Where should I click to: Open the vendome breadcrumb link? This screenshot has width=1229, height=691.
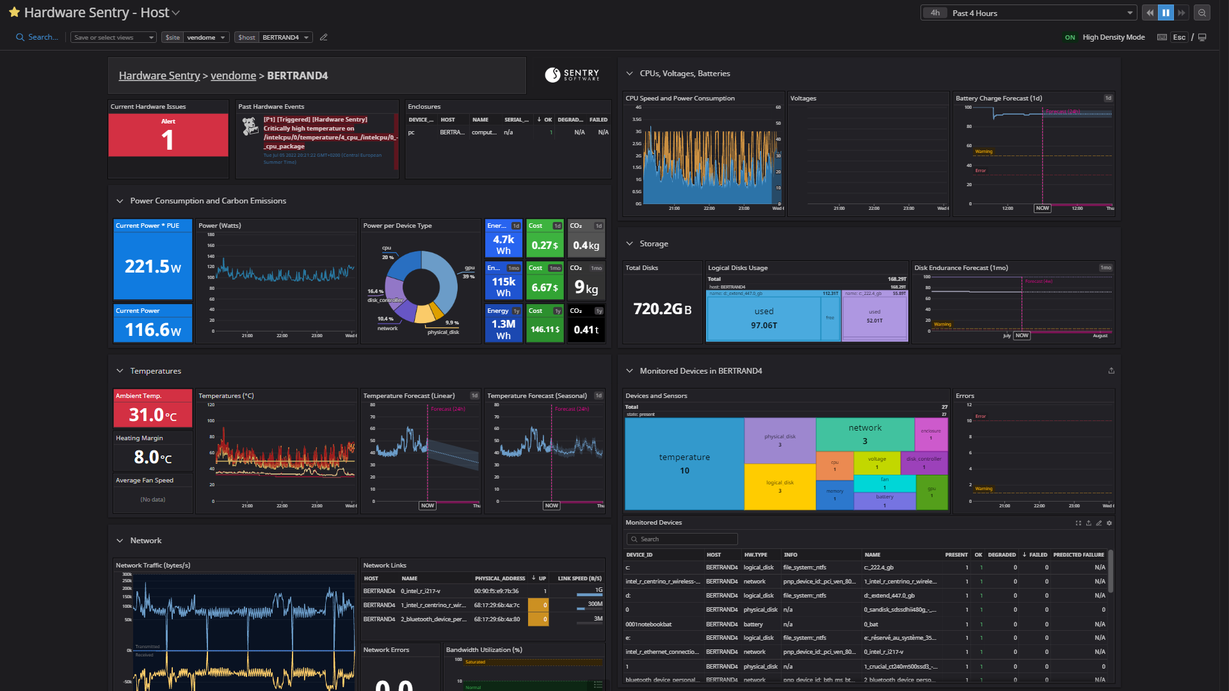pyautogui.click(x=233, y=75)
